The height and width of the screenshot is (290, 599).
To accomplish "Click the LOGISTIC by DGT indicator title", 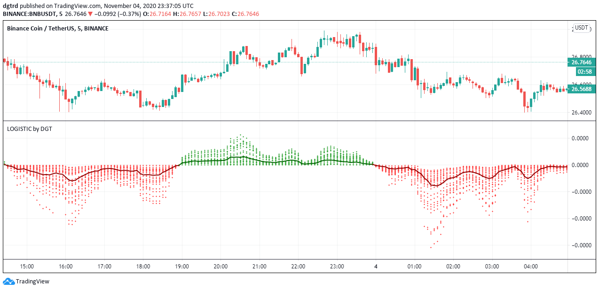I will point(29,129).
